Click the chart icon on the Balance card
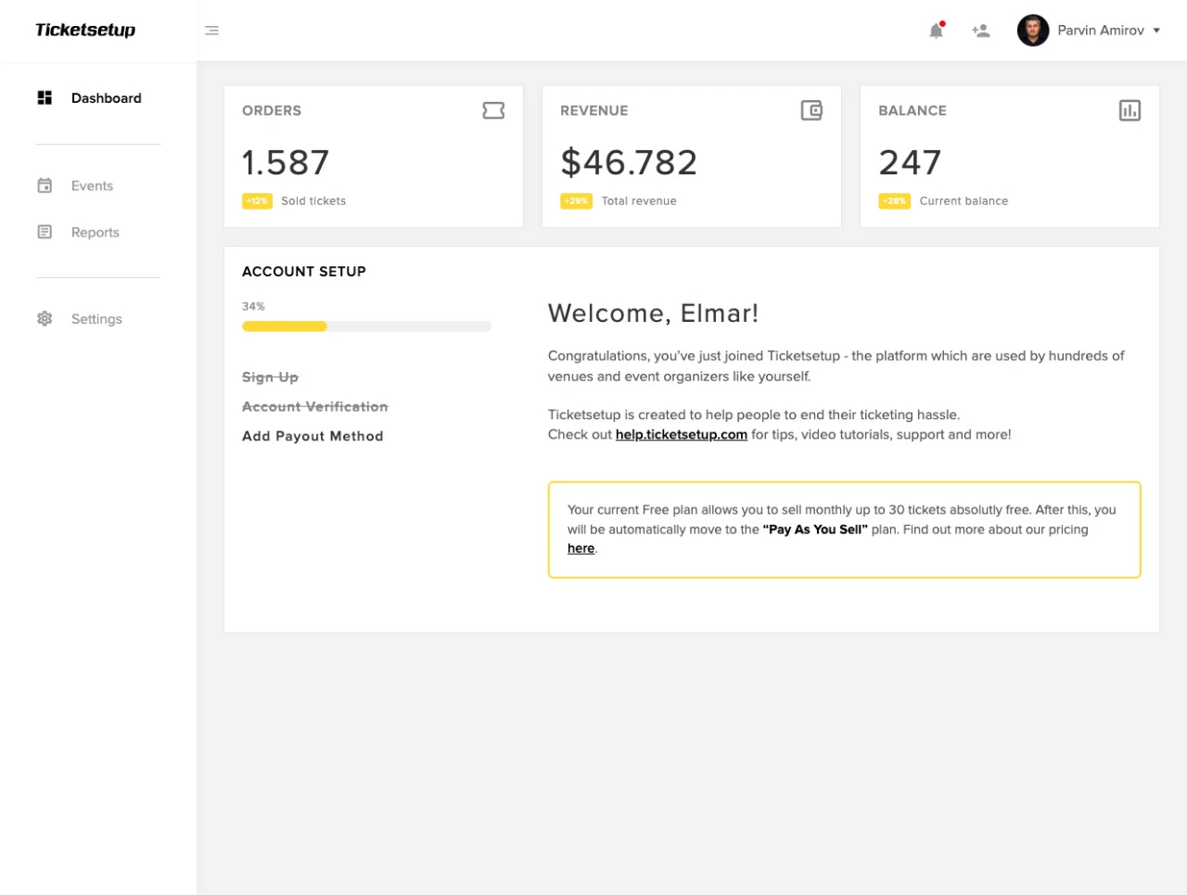This screenshot has width=1187, height=895. 1130,110
